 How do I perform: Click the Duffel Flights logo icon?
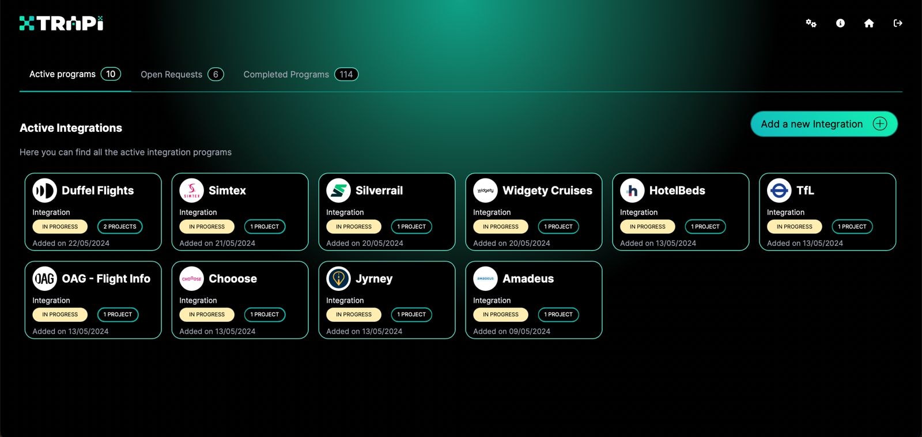click(x=44, y=191)
